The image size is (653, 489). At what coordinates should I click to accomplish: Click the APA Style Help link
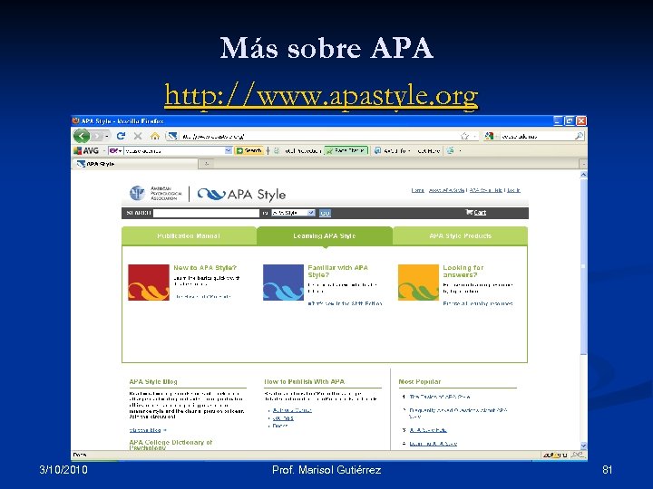pos(485,190)
